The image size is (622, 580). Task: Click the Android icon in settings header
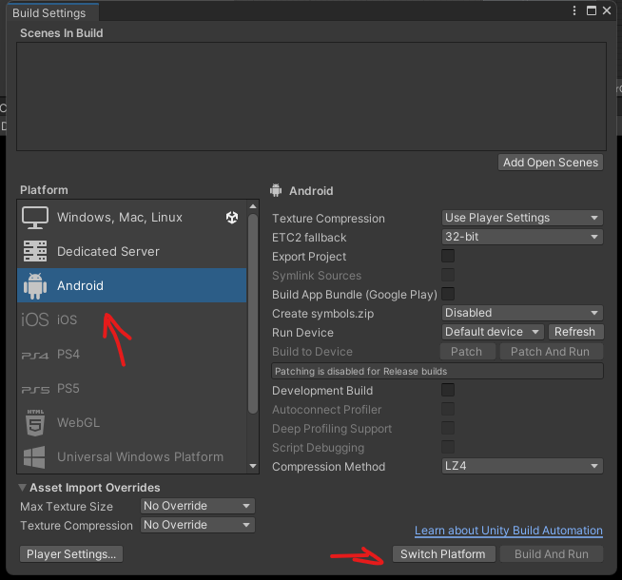[x=276, y=190]
